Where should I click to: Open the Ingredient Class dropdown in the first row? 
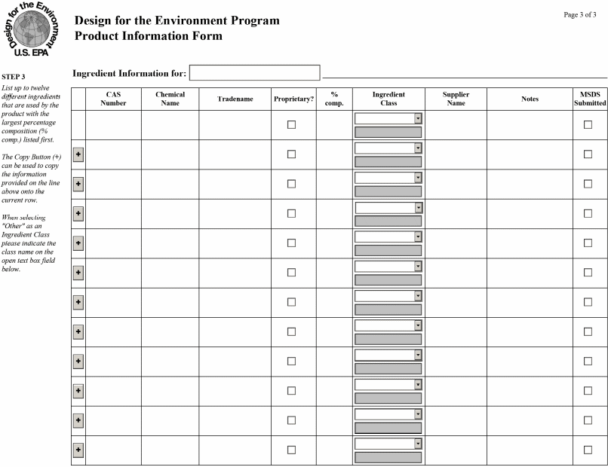coord(418,118)
